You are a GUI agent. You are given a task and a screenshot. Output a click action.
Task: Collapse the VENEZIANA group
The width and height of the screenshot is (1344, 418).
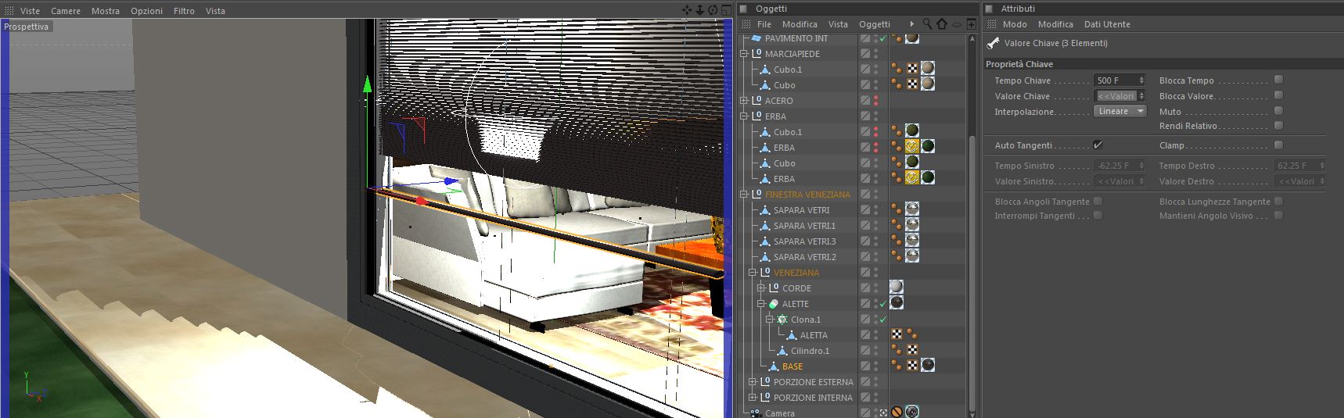point(753,273)
